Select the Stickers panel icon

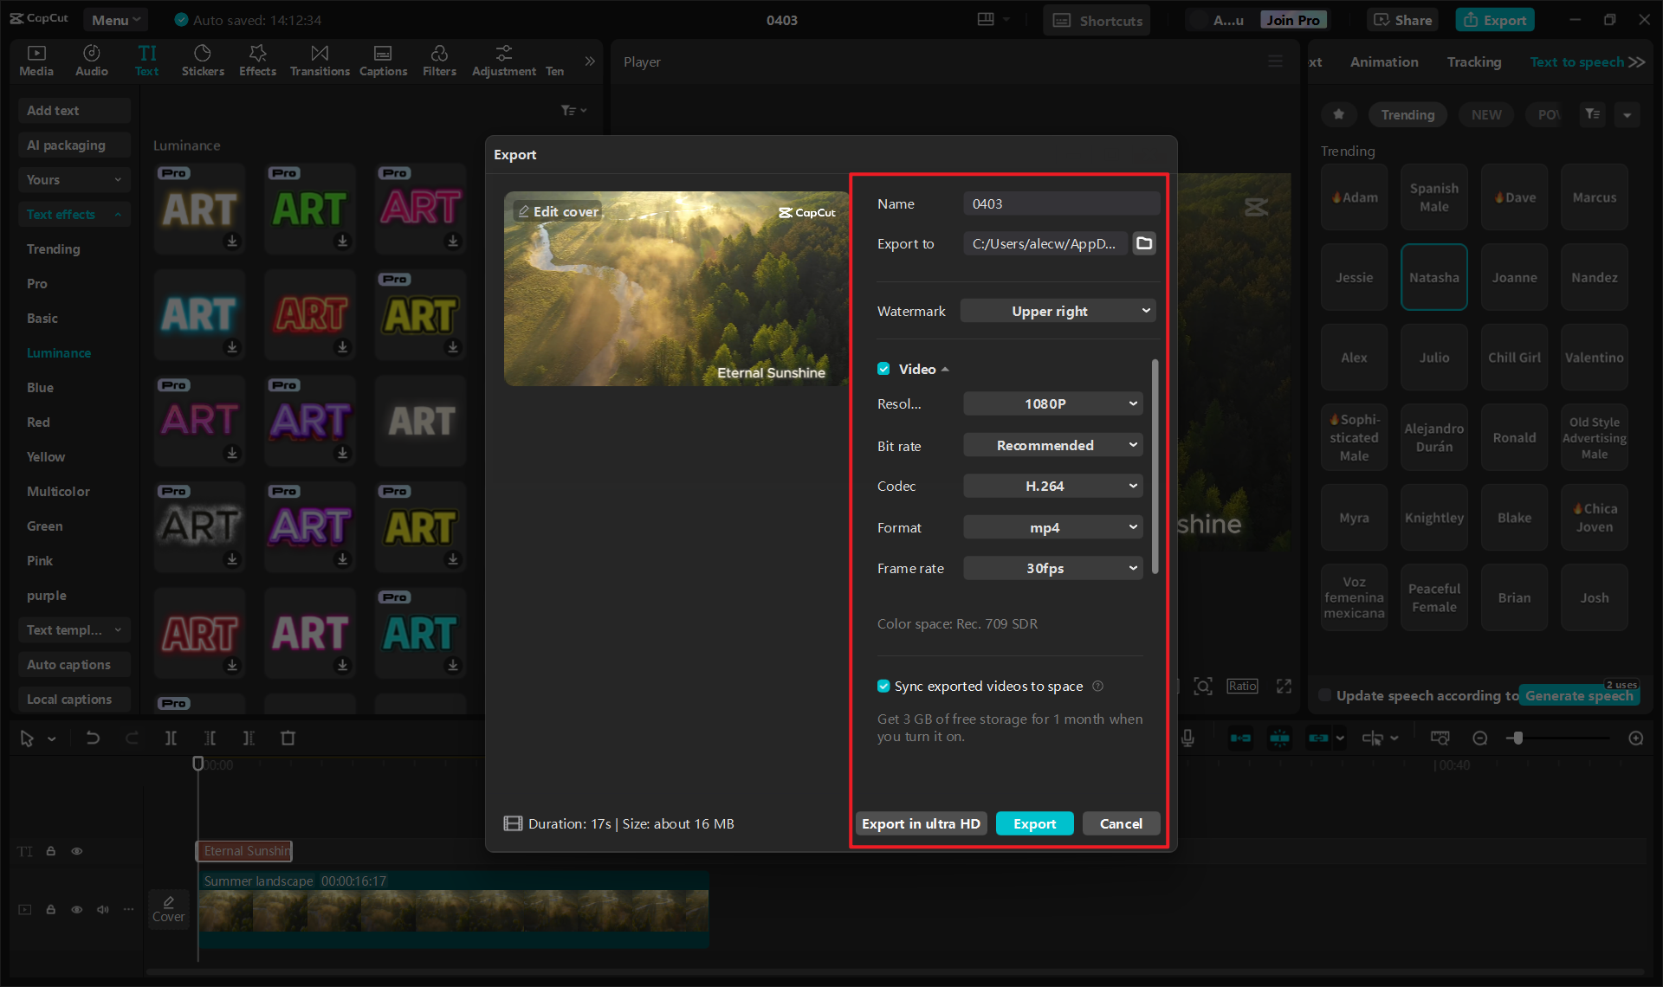coord(203,60)
